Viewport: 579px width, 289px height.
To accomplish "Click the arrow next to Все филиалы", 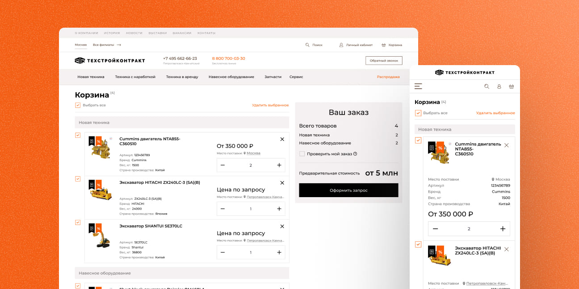I will 119,45.
